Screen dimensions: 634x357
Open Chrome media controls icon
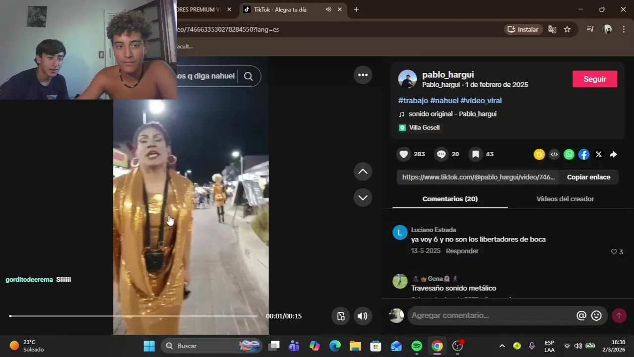click(590, 29)
